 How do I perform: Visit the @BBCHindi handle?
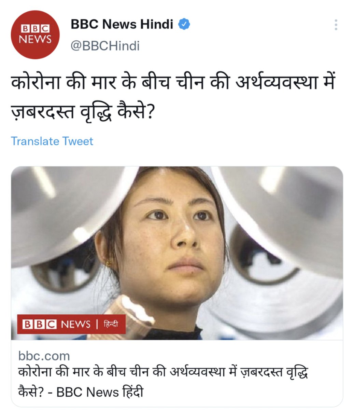pyautogui.click(x=105, y=45)
